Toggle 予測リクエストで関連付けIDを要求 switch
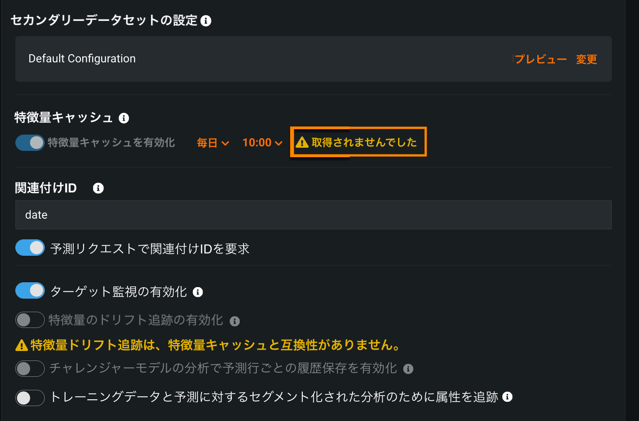This screenshot has height=421, width=639. click(x=30, y=248)
